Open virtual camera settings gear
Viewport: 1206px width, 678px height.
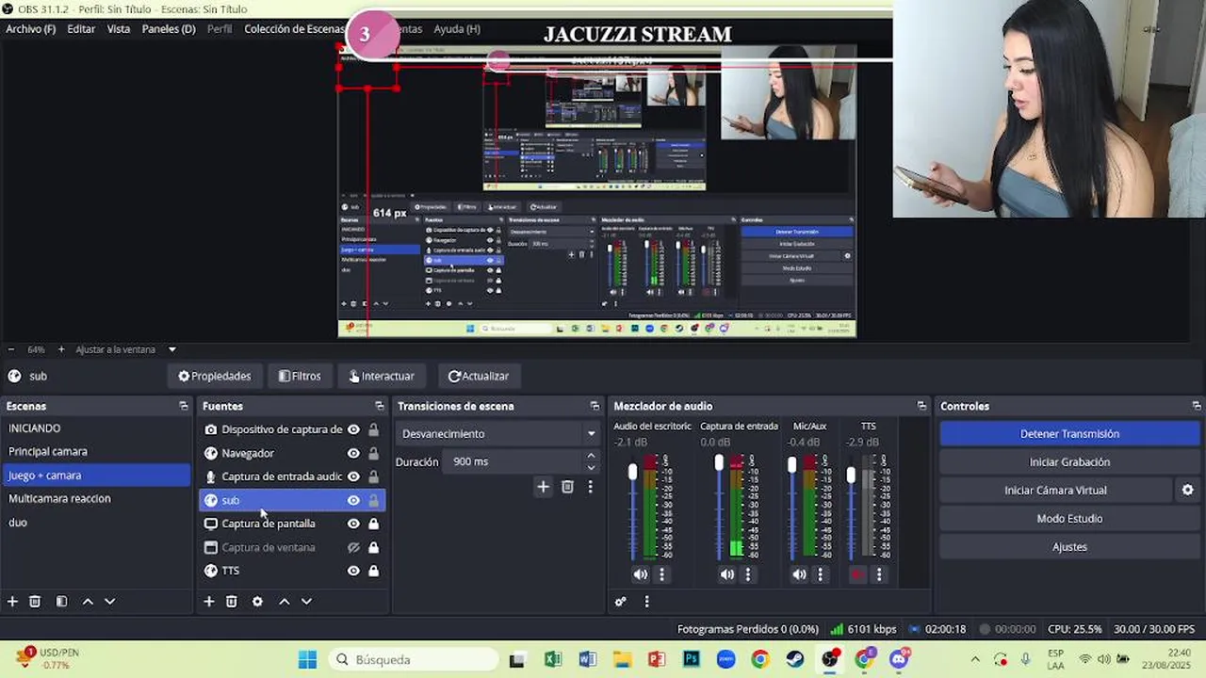1187,490
